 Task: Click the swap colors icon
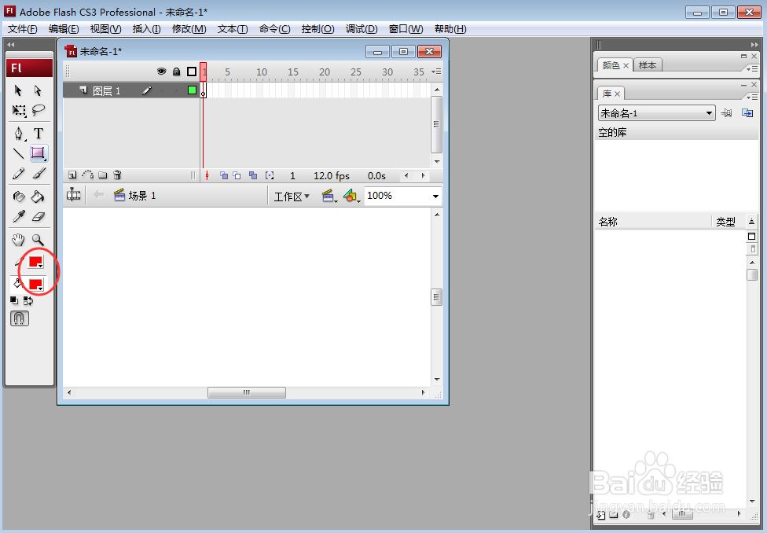click(28, 300)
